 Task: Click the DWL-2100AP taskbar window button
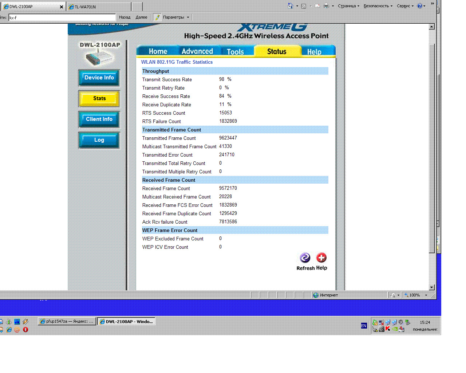(126, 321)
